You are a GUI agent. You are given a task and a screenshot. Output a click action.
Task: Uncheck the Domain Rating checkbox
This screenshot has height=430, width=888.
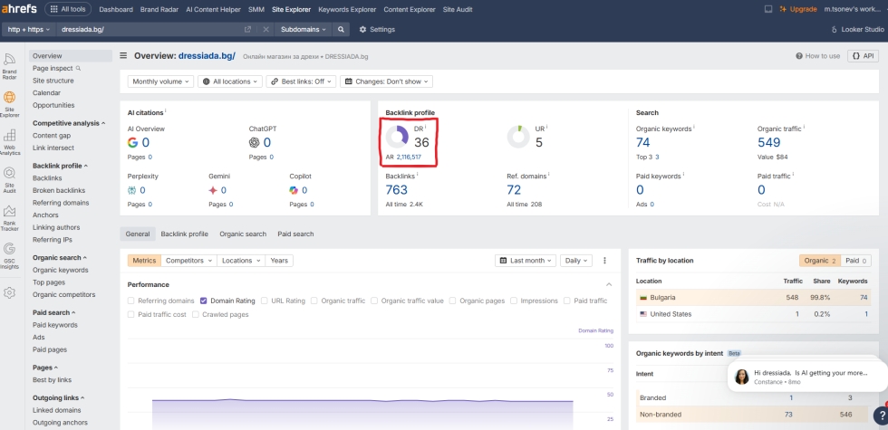pyautogui.click(x=204, y=301)
